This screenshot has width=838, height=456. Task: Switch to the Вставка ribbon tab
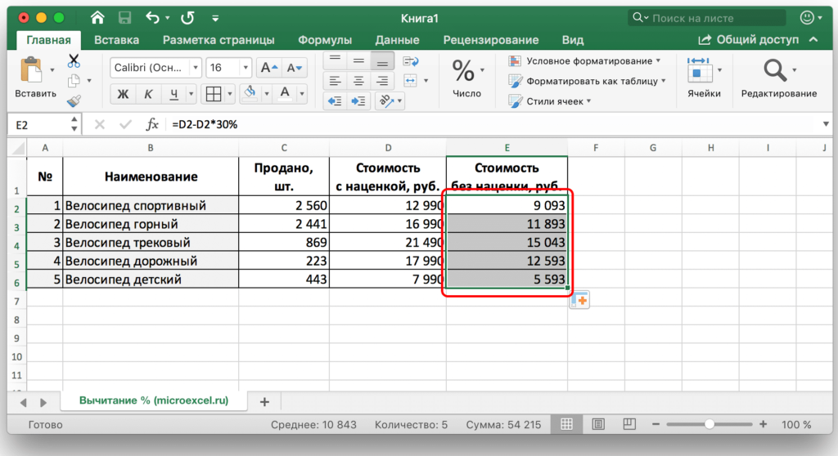point(116,40)
